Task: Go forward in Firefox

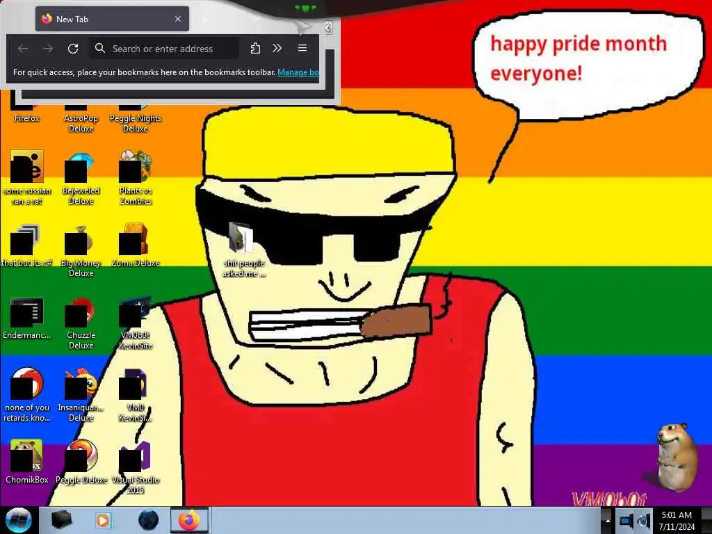Action: (48, 49)
